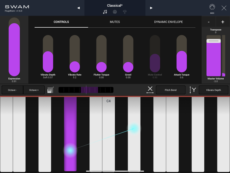Click the round gauge icon under Classical
Image resolution: width=230 pixels, height=173 pixels.
click(115, 12)
